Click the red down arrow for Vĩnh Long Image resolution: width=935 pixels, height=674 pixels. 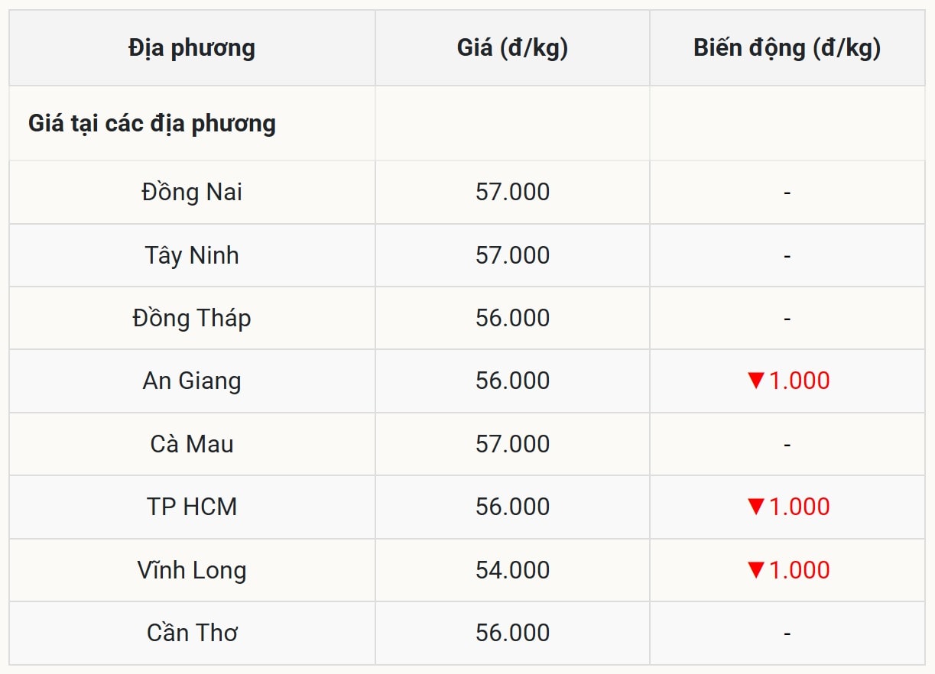pyautogui.click(x=756, y=570)
